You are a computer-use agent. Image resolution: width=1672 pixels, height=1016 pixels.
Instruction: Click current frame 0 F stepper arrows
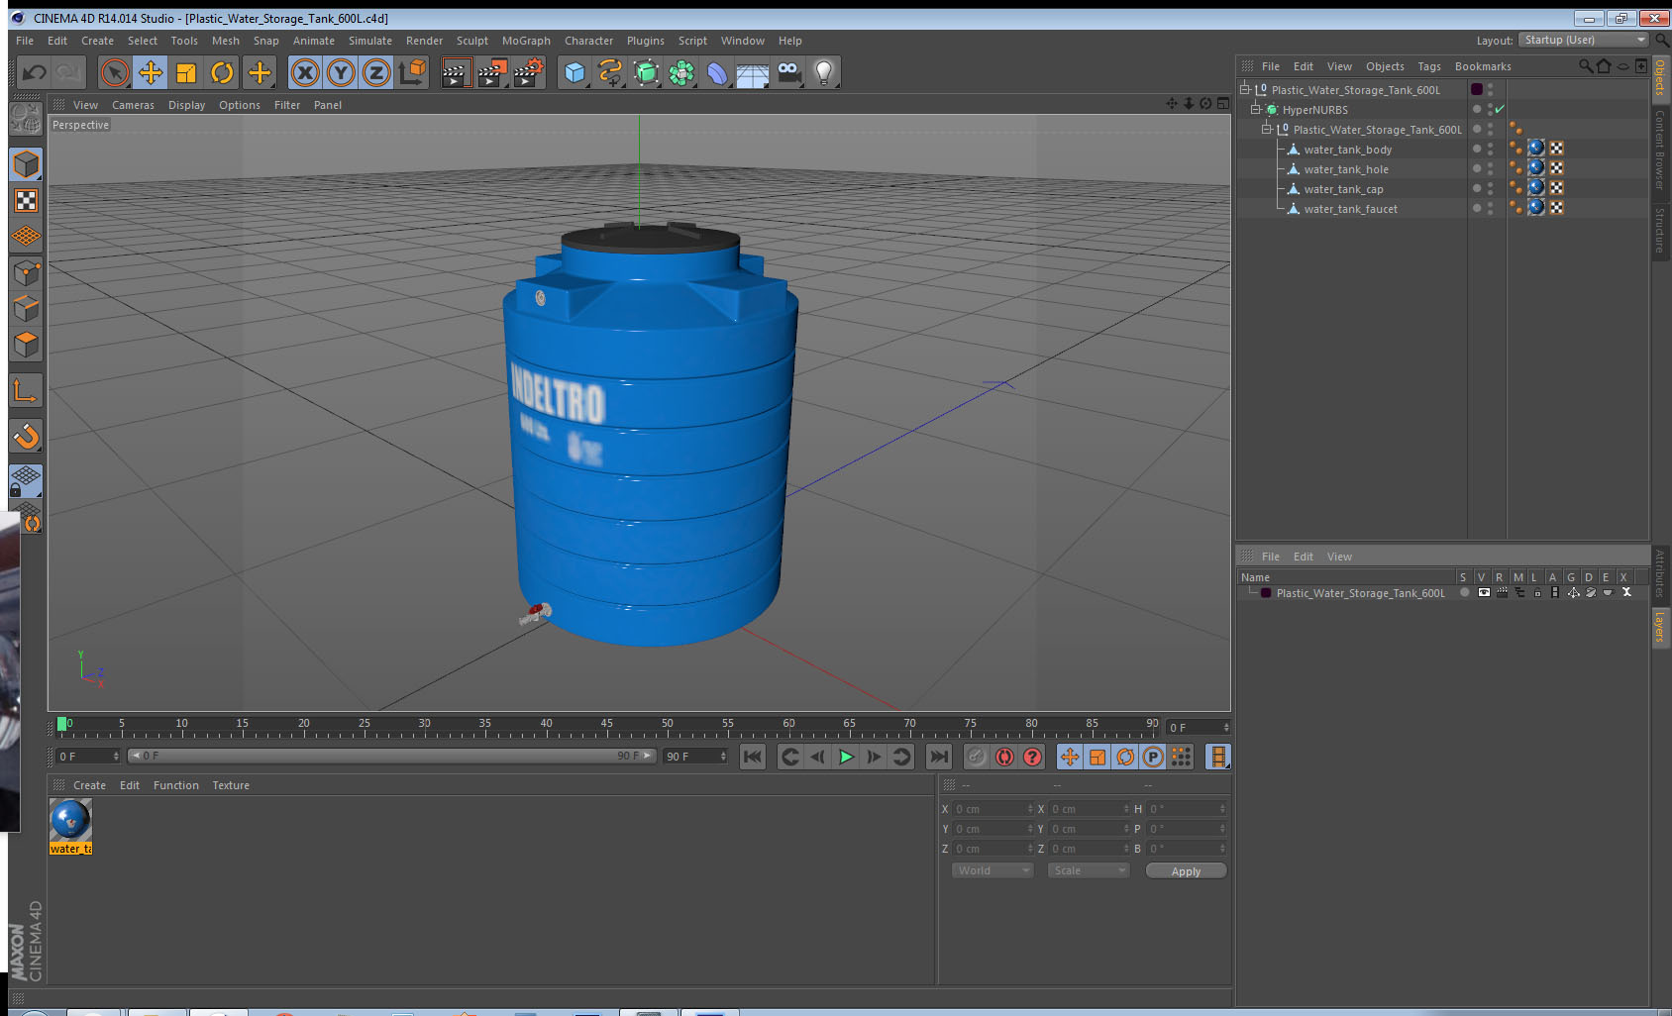click(1226, 728)
